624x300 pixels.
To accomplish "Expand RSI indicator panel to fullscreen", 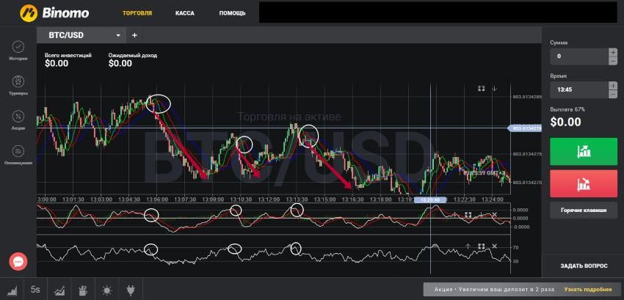I will pos(481,246).
